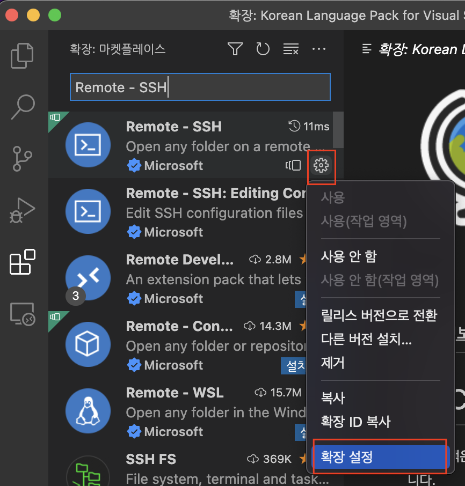Click the 2.8M download count text

point(278,260)
